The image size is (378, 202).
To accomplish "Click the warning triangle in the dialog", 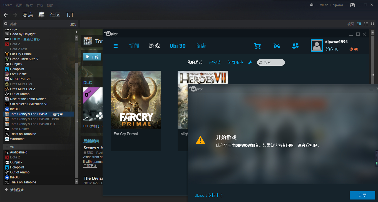I will [x=200, y=140].
